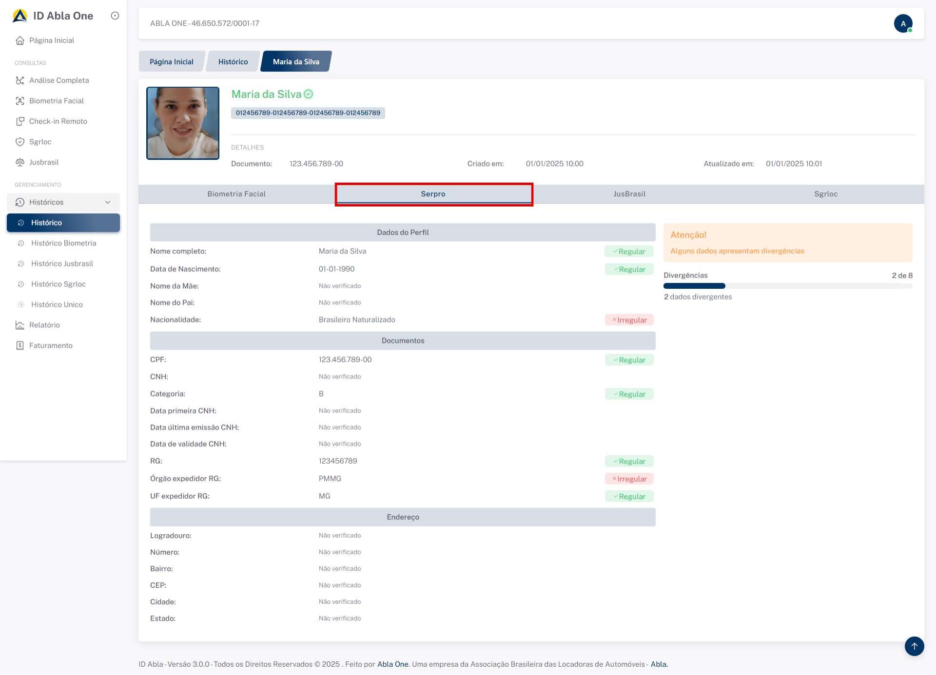This screenshot has height=675, width=936.
Task: Switch to the JusBrasil tab
Action: (x=629, y=194)
